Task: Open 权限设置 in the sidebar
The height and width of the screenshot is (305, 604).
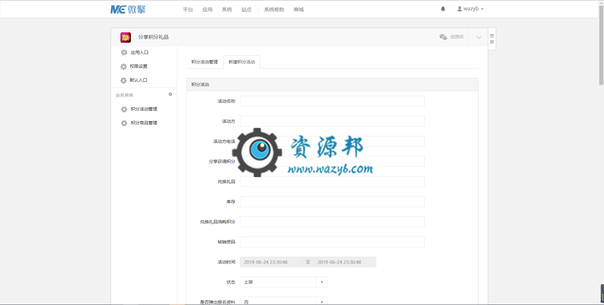Action: (138, 66)
